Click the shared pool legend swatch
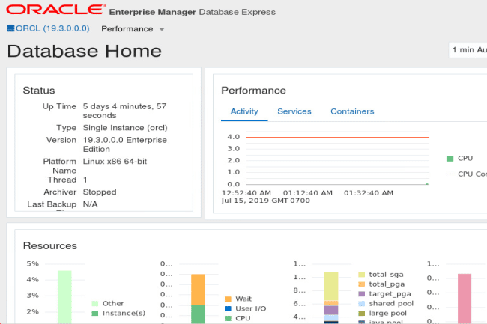The height and width of the screenshot is (324, 487). (x=362, y=304)
